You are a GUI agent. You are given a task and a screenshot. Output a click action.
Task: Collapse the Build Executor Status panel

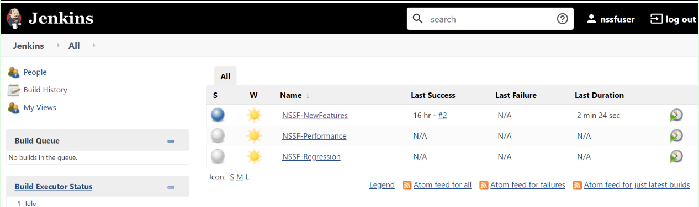171,187
